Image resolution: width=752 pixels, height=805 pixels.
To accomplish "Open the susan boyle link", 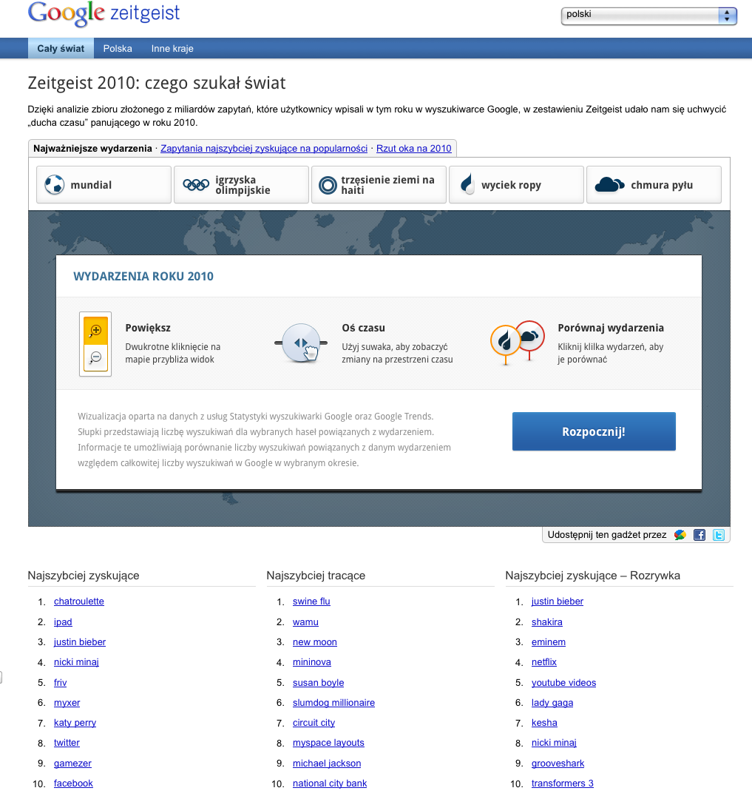I will coord(319,682).
